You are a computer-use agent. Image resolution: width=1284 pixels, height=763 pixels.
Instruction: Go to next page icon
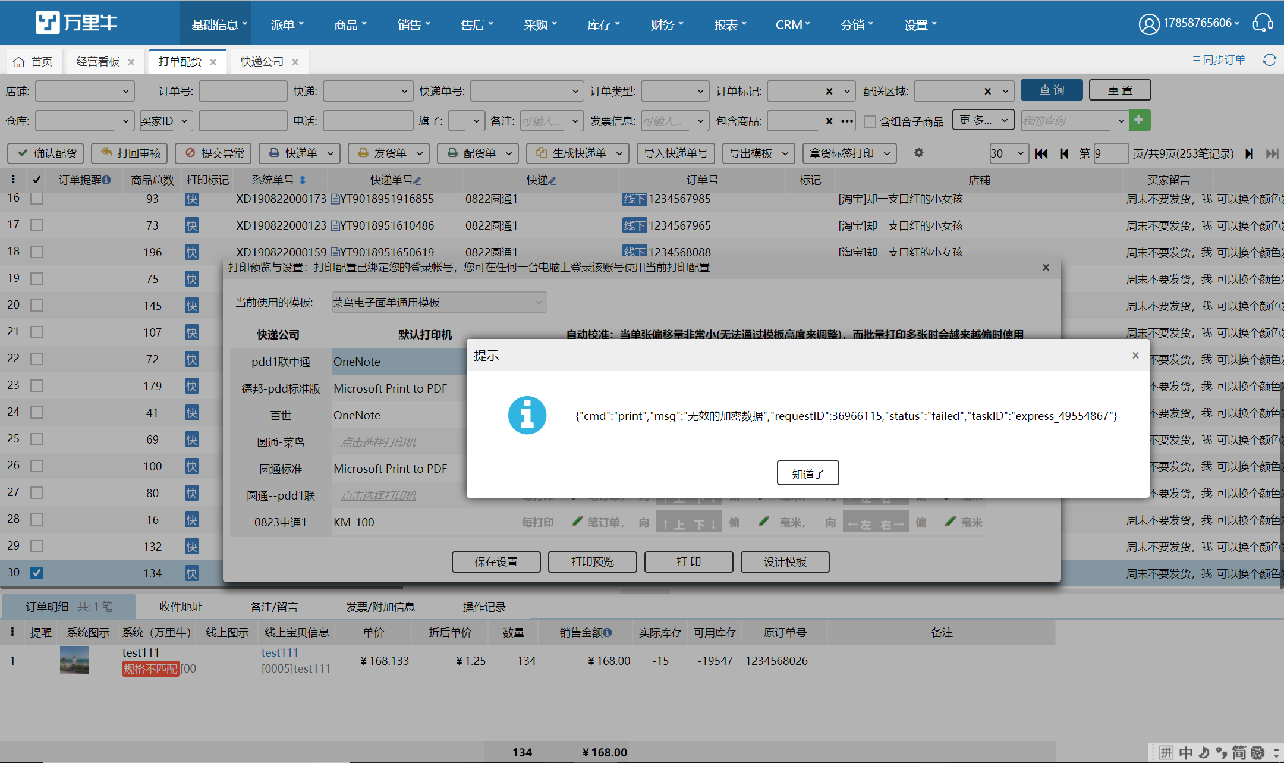(x=1249, y=153)
